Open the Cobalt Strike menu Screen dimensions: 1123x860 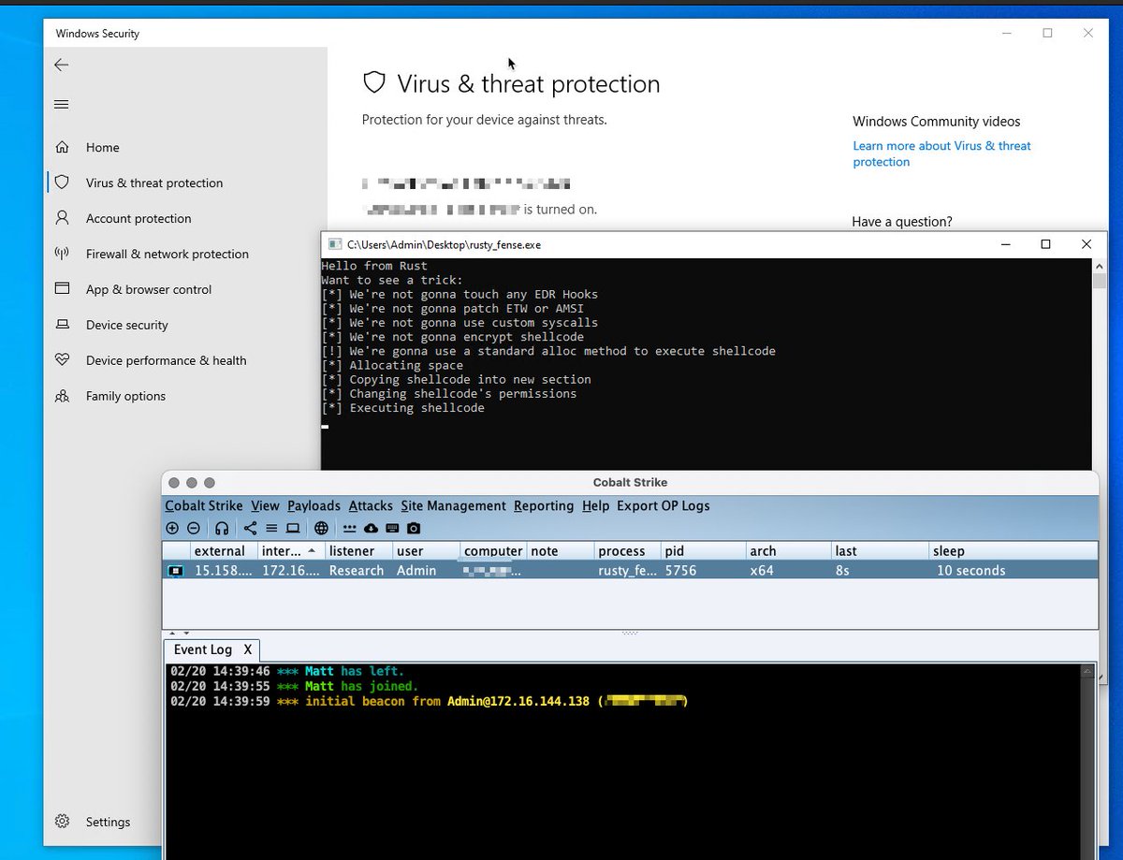pyautogui.click(x=204, y=505)
